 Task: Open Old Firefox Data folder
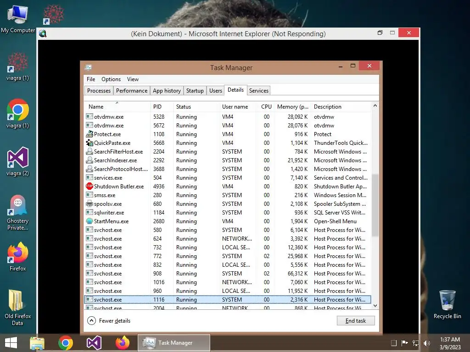tap(18, 308)
